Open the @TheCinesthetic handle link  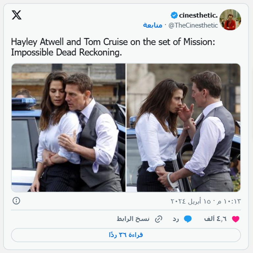pos(193,25)
